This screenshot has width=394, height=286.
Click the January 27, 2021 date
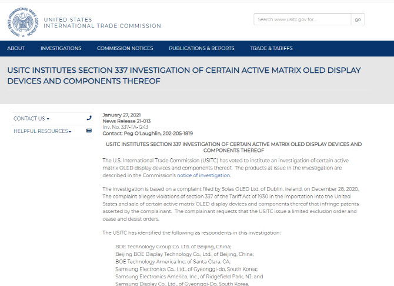pos(122,115)
